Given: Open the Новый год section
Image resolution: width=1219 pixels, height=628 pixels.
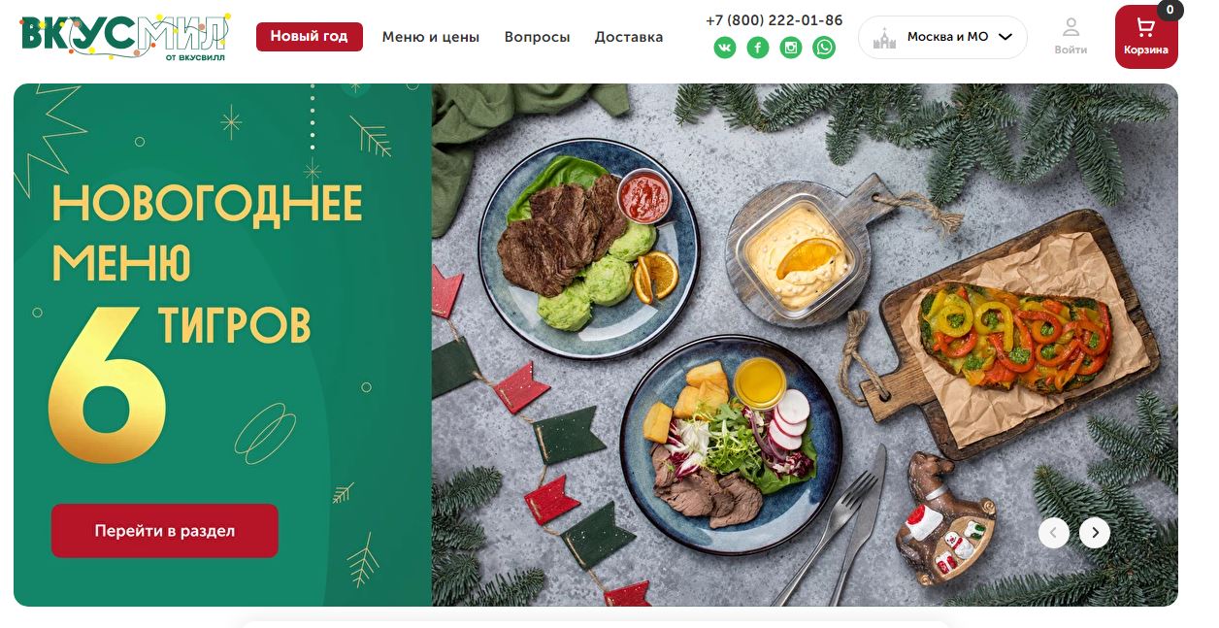Looking at the screenshot, I should (x=309, y=37).
